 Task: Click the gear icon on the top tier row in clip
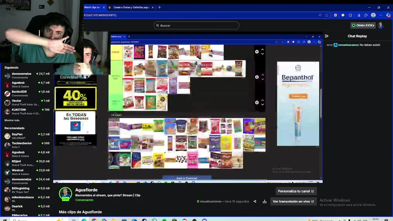coord(257,52)
